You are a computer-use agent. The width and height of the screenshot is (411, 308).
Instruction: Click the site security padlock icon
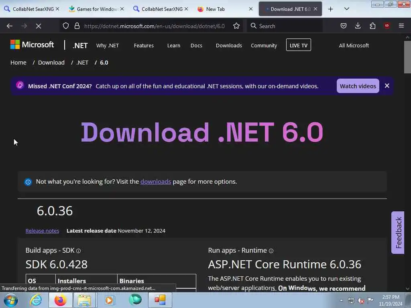pyautogui.click(x=77, y=26)
